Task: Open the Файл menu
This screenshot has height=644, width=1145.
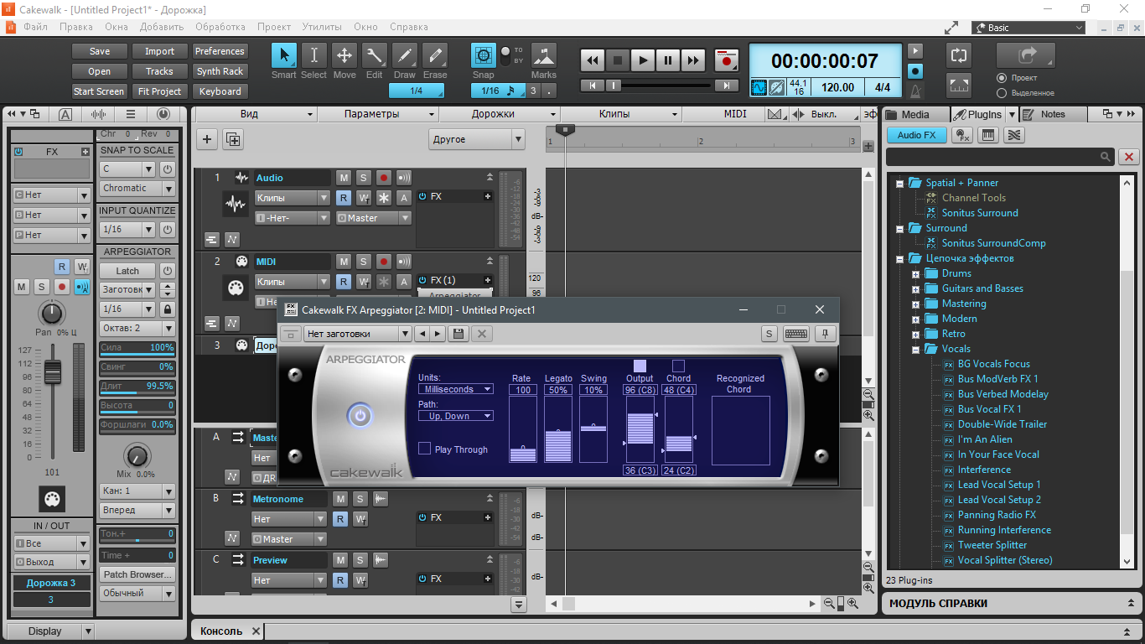Action: (35, 27)
